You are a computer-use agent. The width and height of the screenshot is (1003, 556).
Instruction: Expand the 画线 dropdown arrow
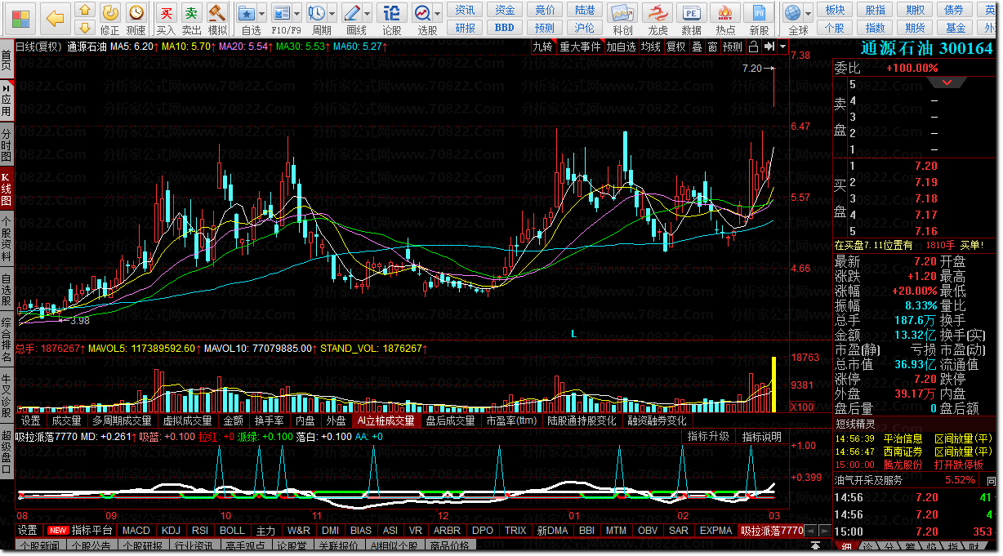tap(368, 13)
